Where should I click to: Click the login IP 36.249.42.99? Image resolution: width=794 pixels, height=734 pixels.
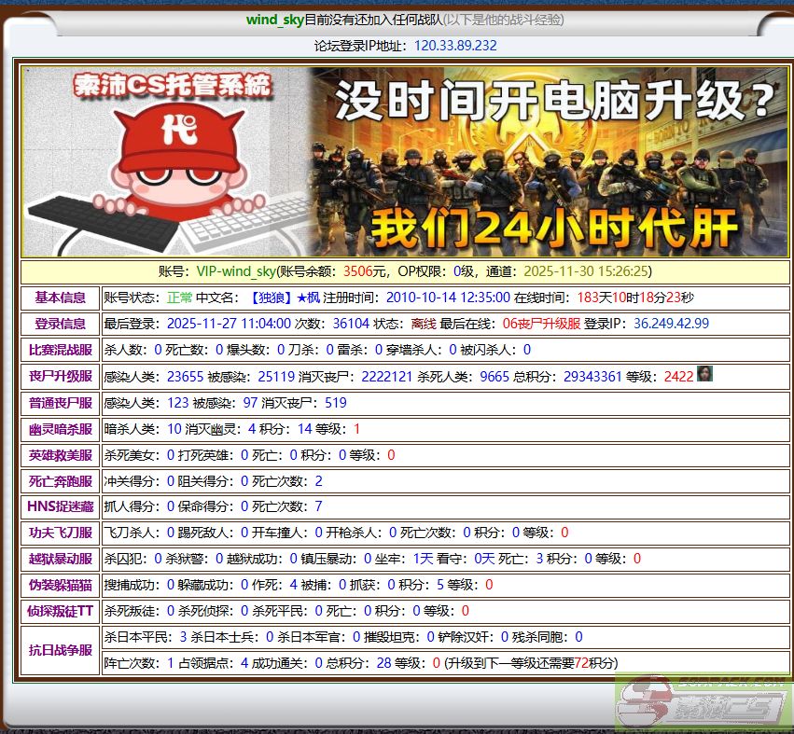click(x=671, y=324)
